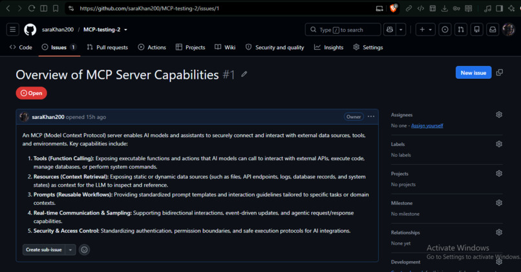This screenshot has height=272, width=521.
Task: Click the comment author's avatar thumbnail
Action: (24, 117)
